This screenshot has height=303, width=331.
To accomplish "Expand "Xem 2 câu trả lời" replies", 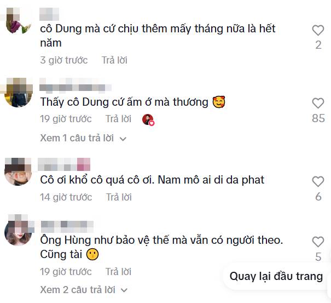I will click(x=77, y=289).
